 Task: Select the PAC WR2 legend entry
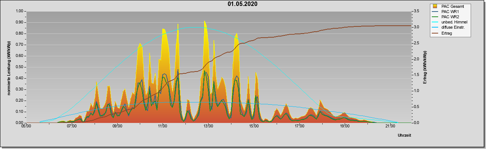pos(446,17)
